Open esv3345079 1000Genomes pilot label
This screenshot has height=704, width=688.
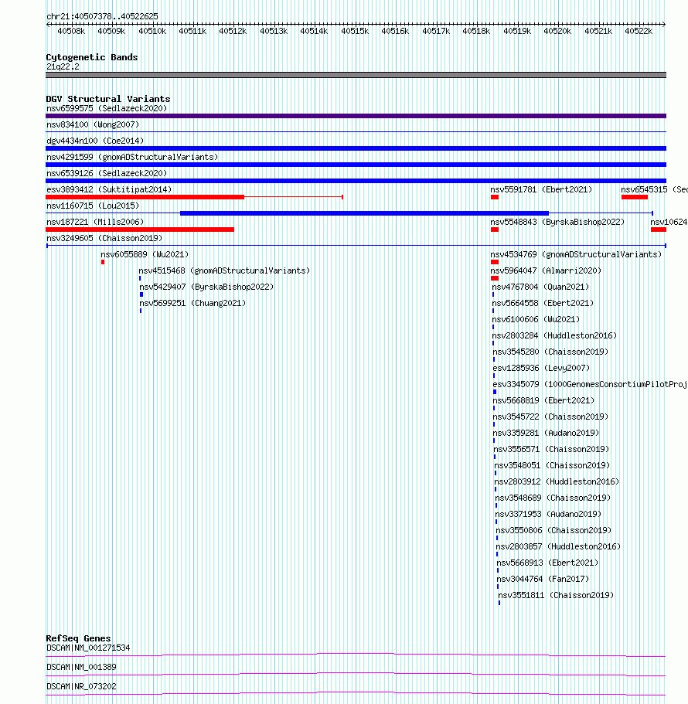(x=590, y=384)
